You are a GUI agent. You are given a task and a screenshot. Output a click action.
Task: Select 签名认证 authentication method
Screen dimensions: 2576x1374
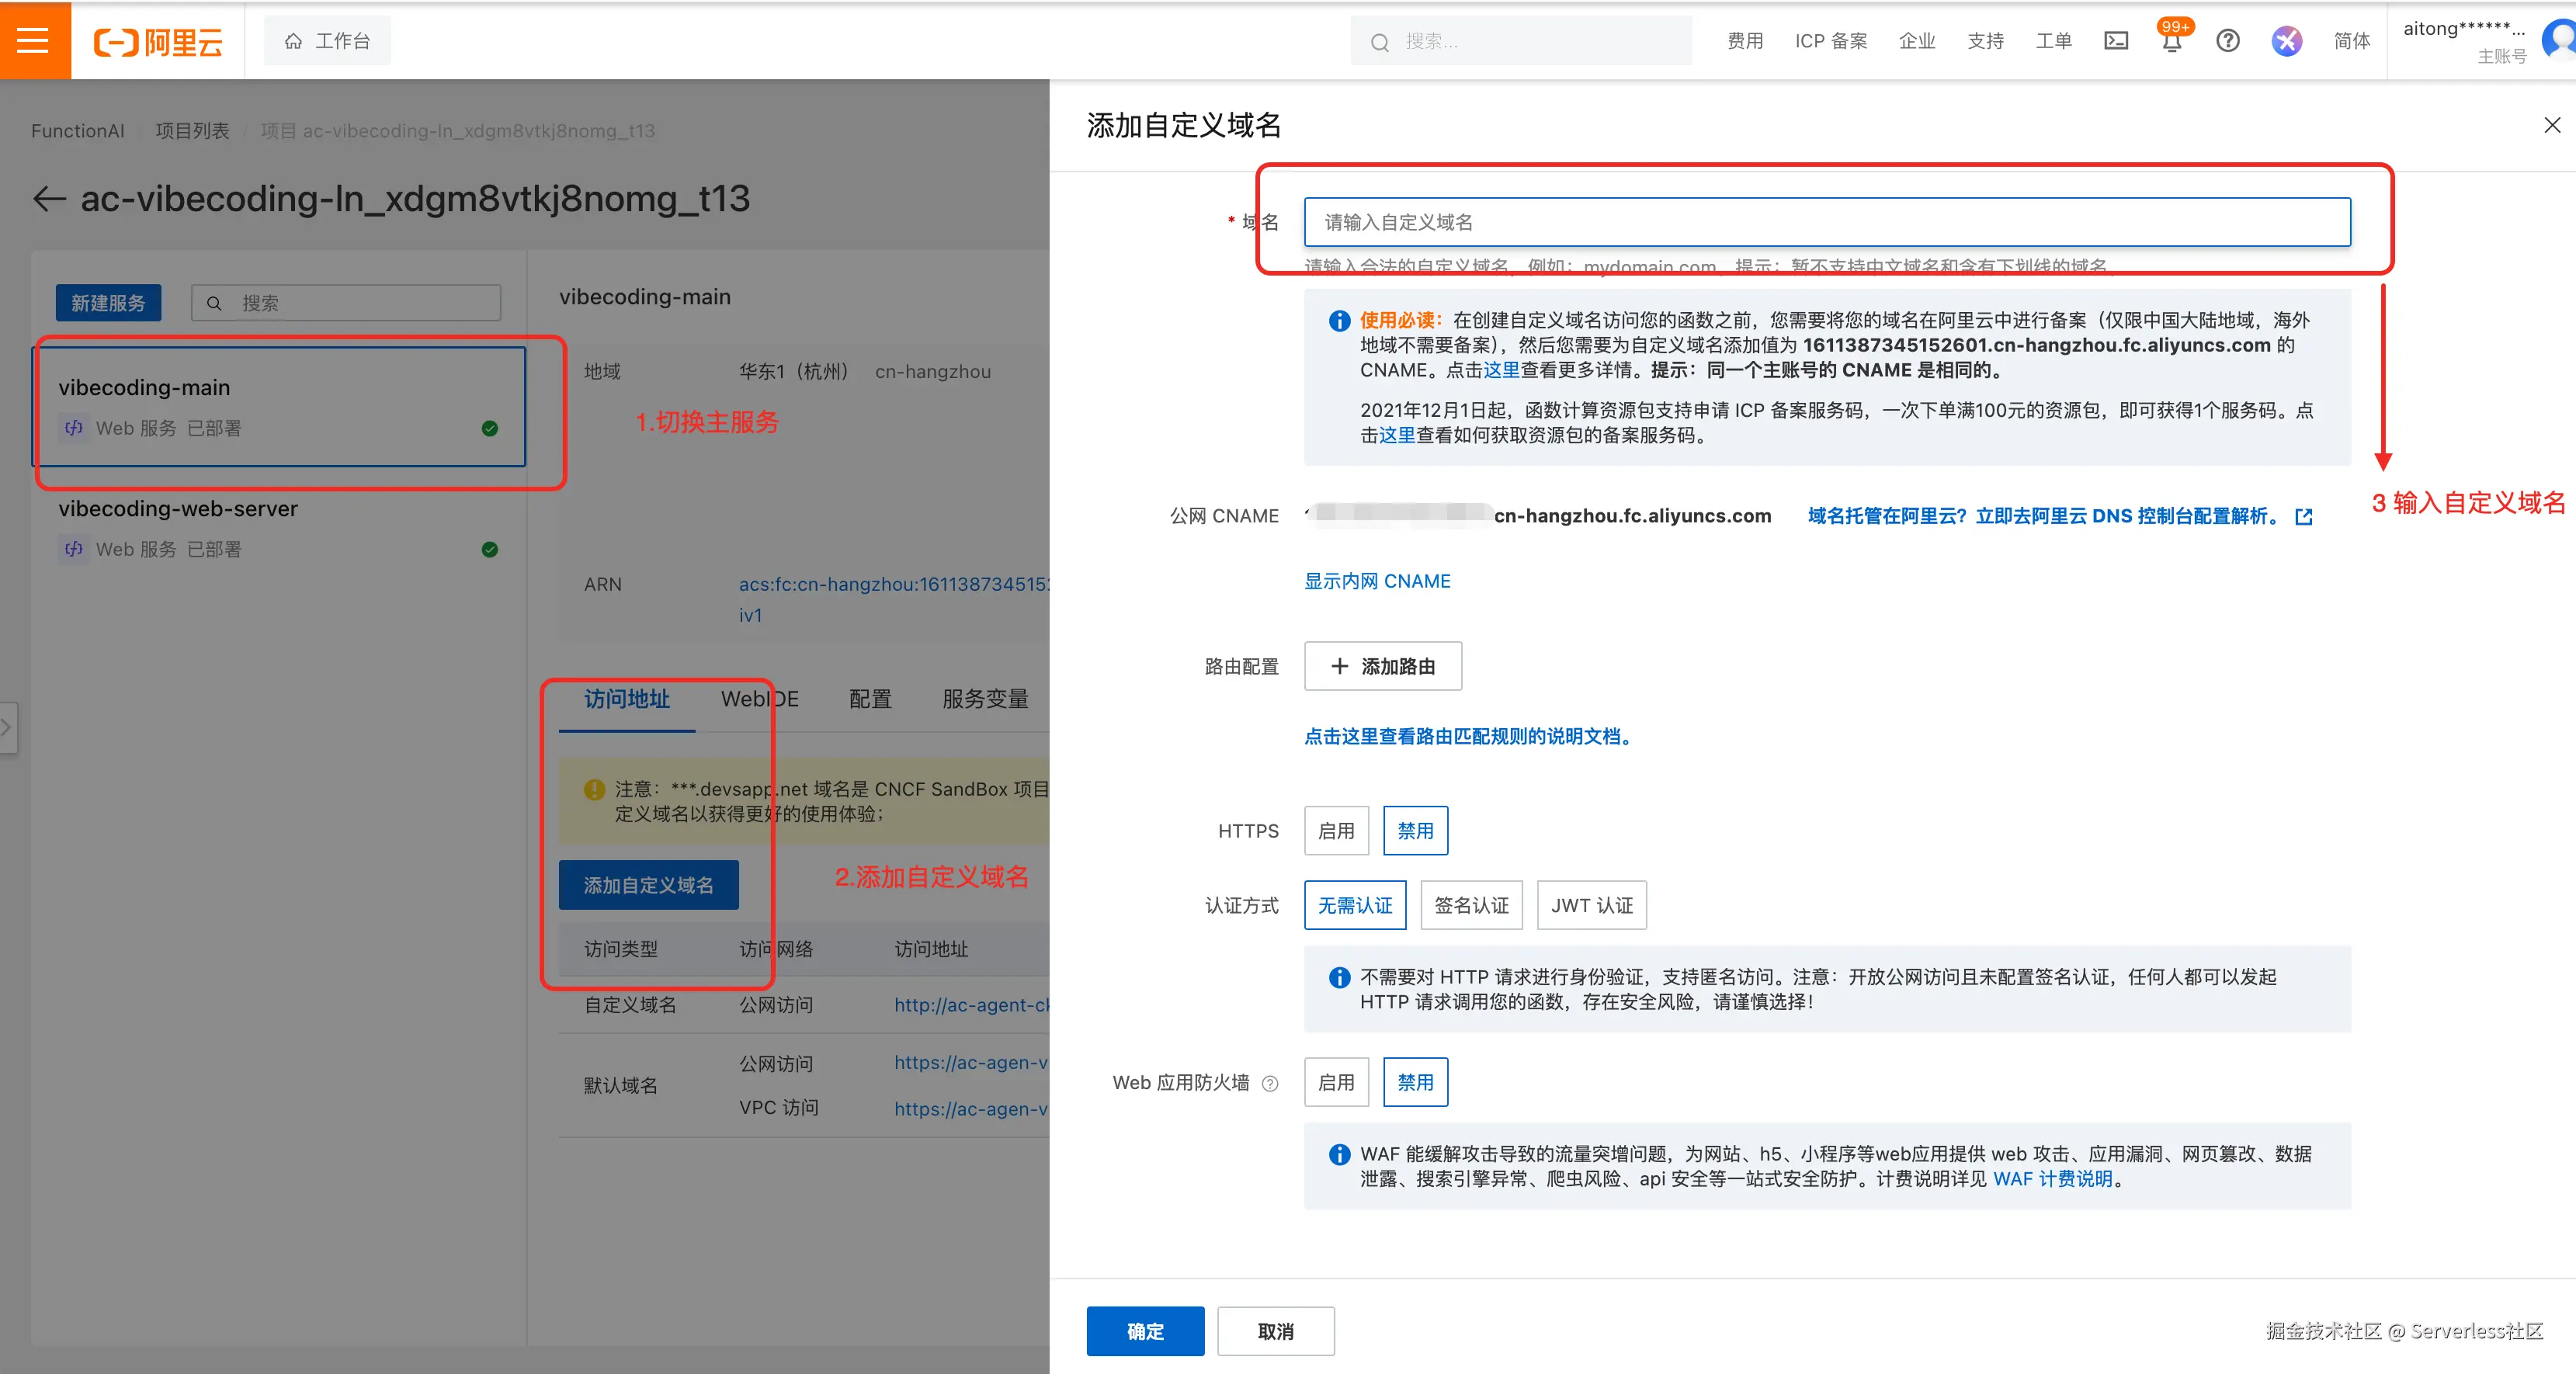[1470, 906]
